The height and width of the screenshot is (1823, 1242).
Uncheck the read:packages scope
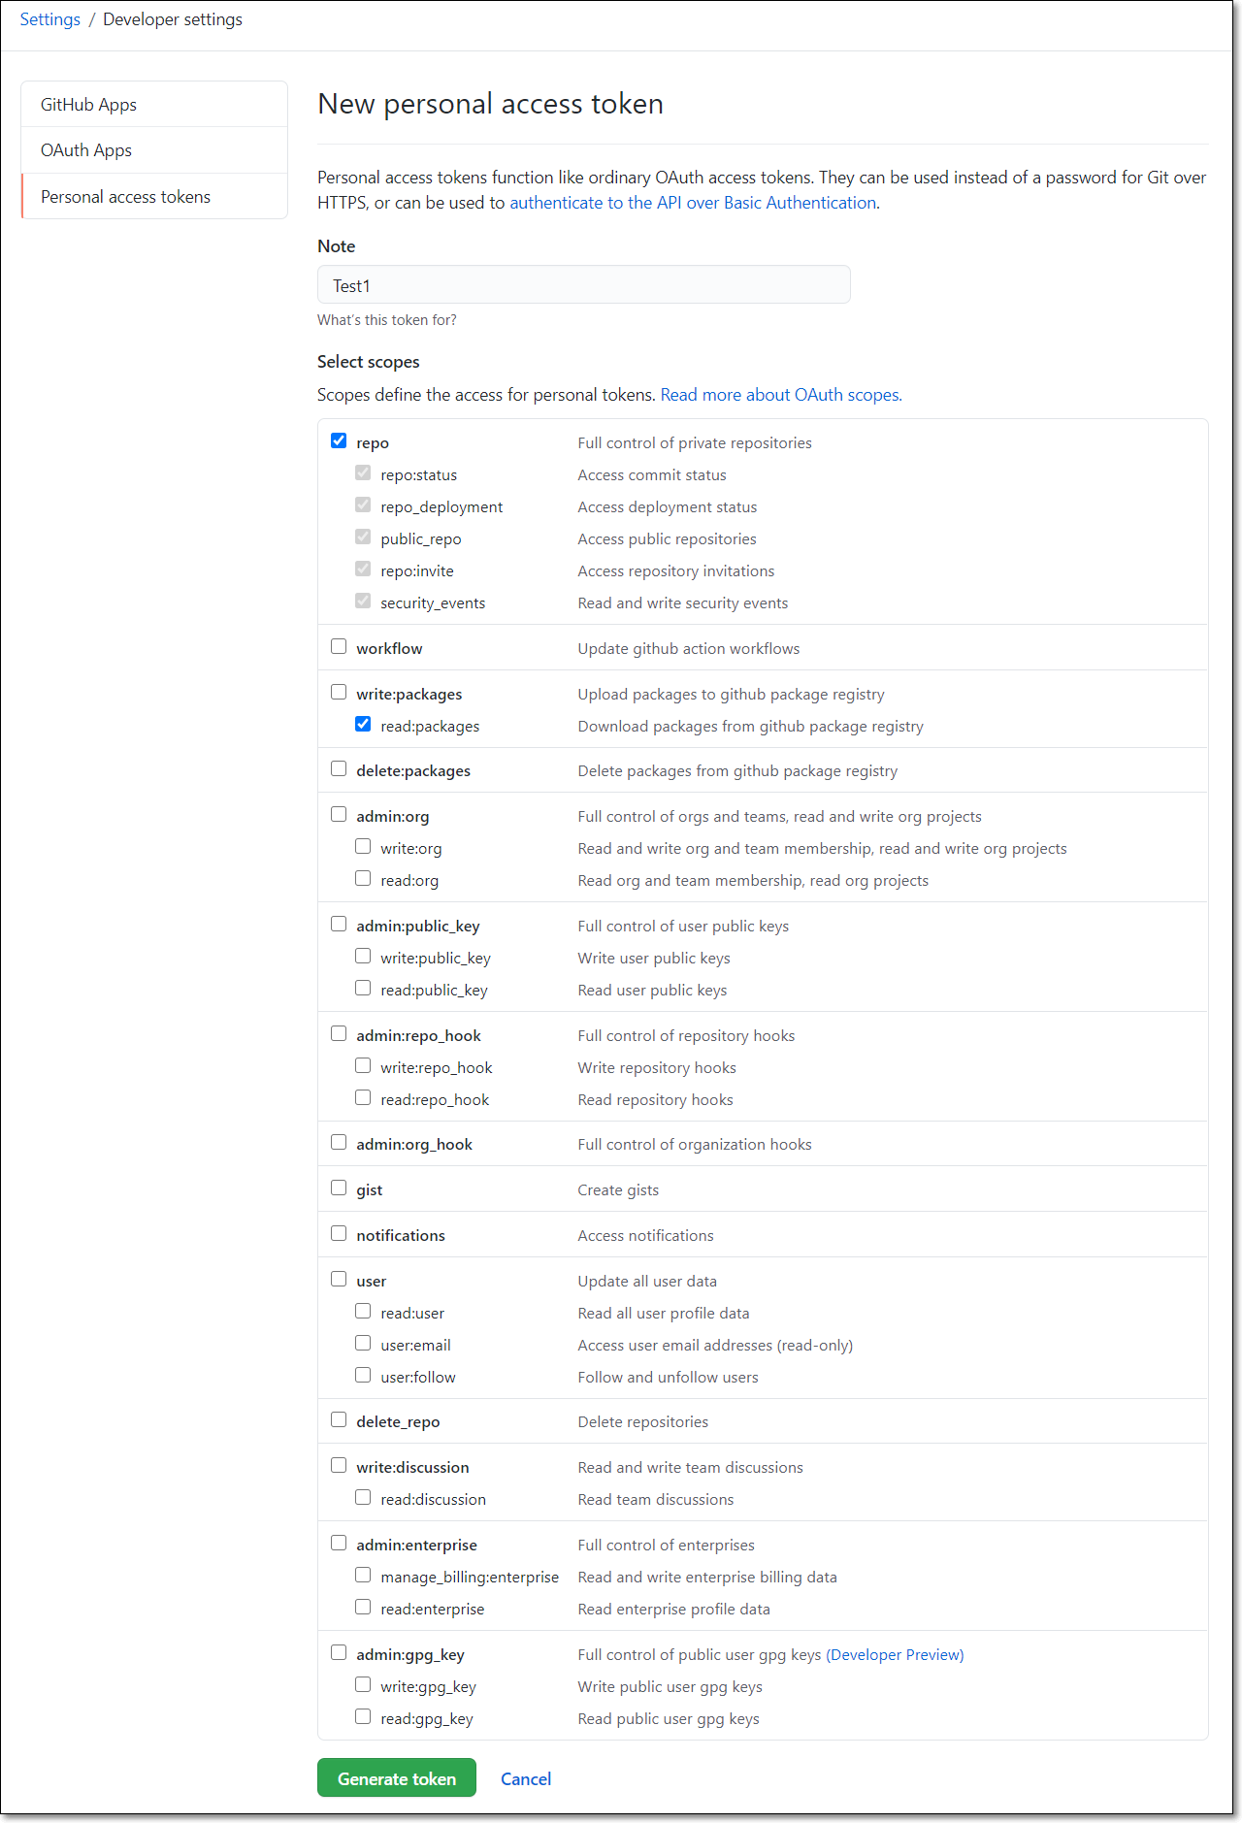click(x=363, y=724)
